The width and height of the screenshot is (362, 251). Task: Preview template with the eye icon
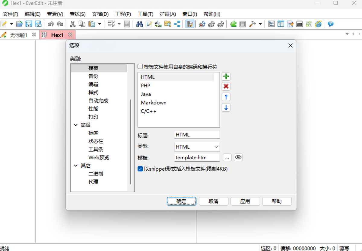click(238, 157)
